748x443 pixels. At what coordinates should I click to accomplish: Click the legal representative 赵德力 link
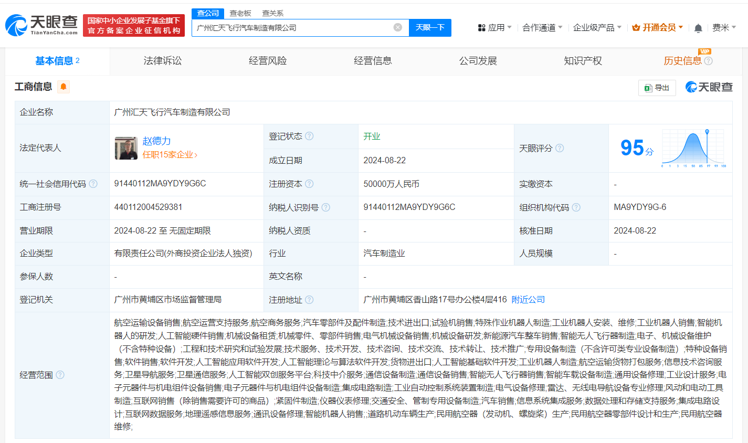coord(156,141)
